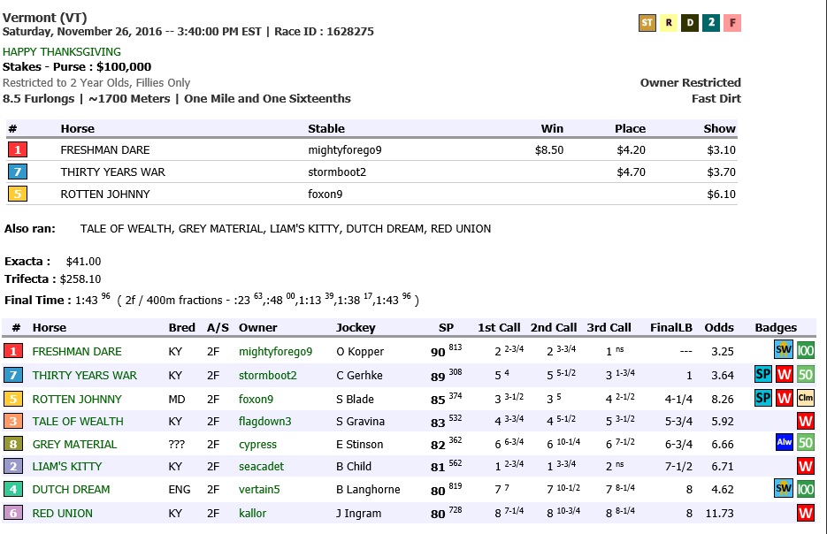The width and height of the screenshot is (827, 534).
Task: Open owner link flagdown3
Action: click(x=264, y=421)
